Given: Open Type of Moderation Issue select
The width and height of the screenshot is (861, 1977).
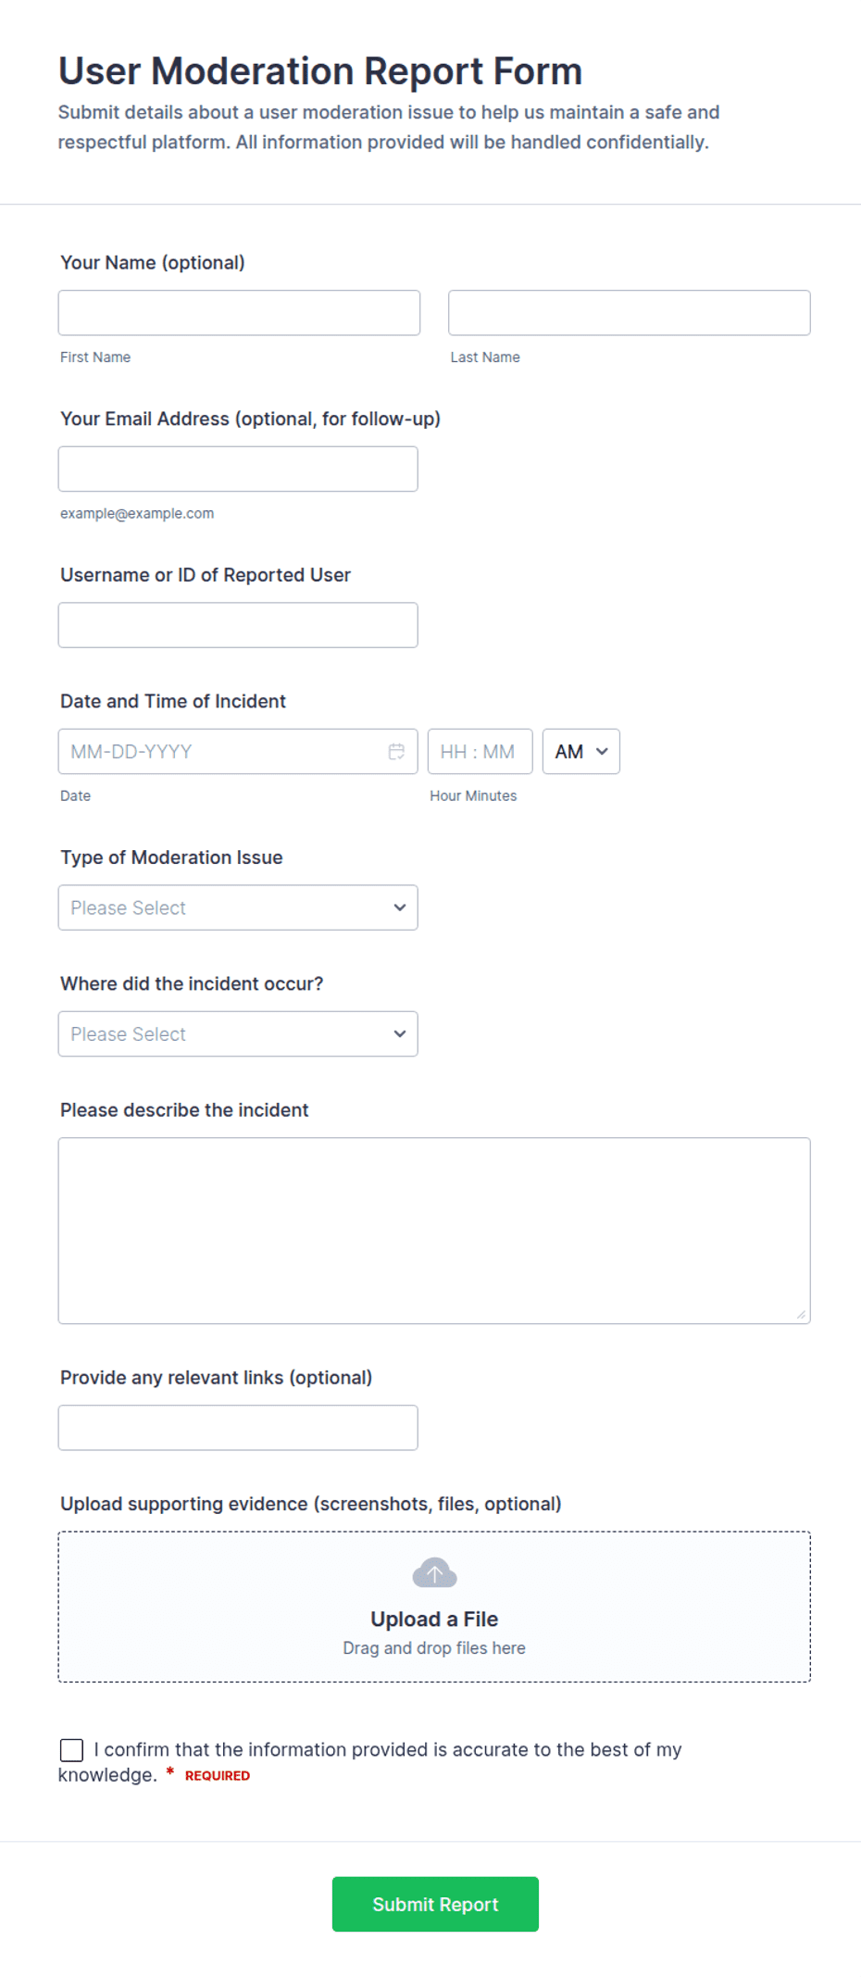Looking at the screenshot, I should (x=238, y=907).
